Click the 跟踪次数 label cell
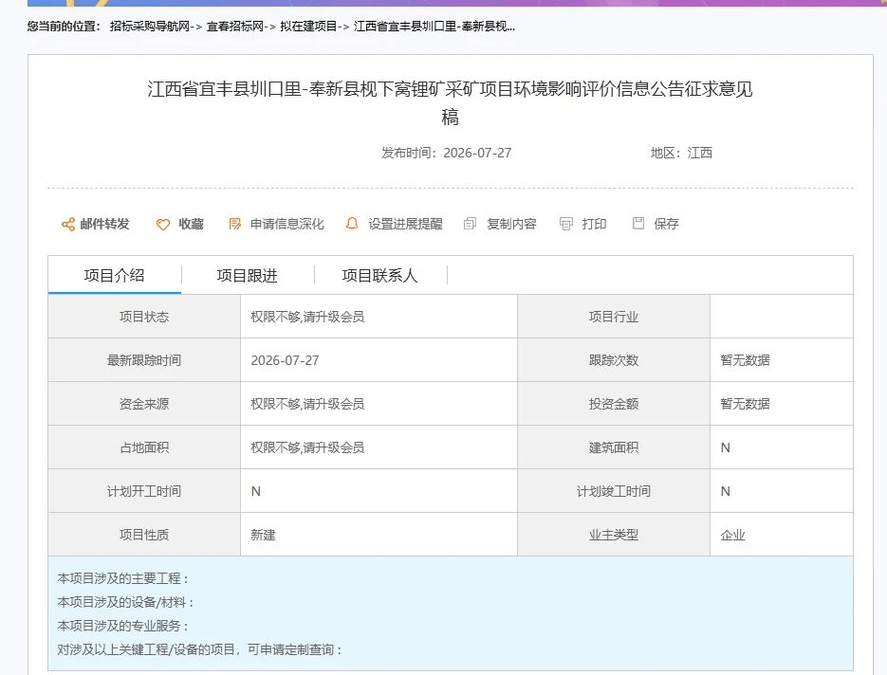The height and width of the screenshot is (675, 887). click(614, 360)
